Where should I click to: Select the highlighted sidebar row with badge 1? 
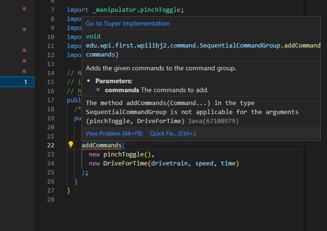(x=17, y=82)
